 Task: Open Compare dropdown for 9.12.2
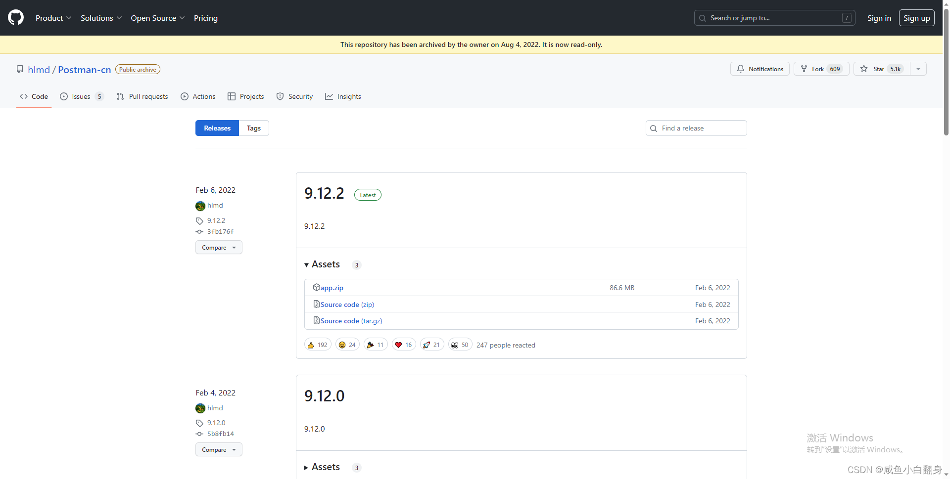point(219,247)
